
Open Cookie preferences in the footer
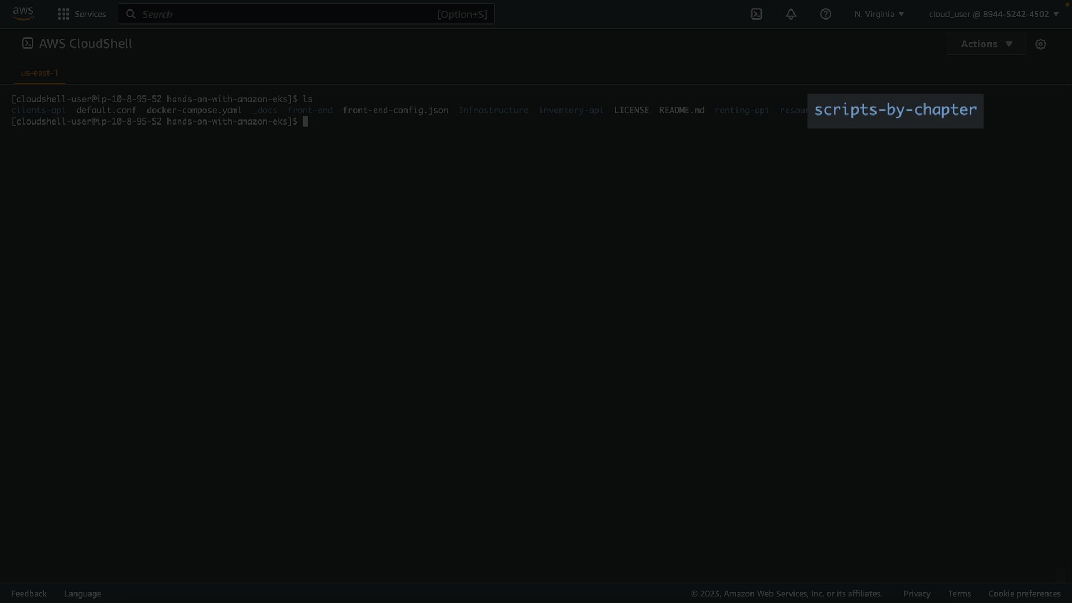(1024, 594)
